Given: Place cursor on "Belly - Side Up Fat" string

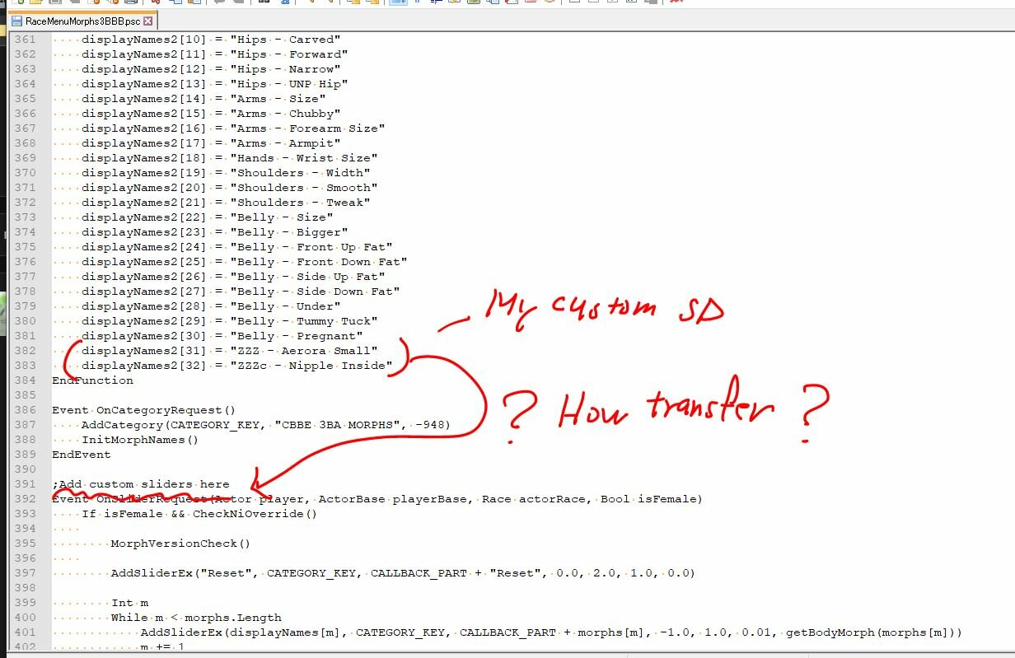Looking at the screenshot, I should (x=307, y=277).
